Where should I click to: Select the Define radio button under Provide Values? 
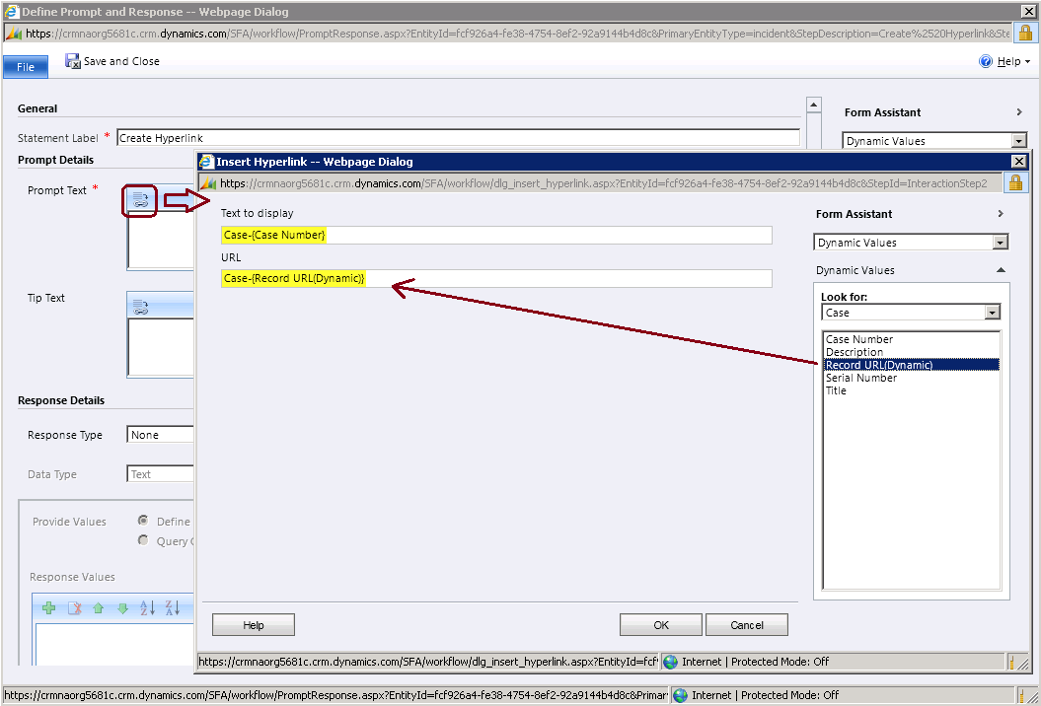click(145, 521)
